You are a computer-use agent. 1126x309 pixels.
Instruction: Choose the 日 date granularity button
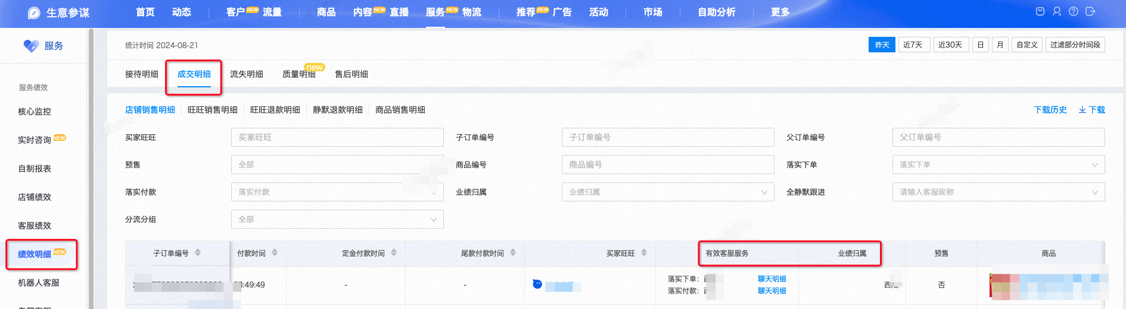(x=981, y=45)
